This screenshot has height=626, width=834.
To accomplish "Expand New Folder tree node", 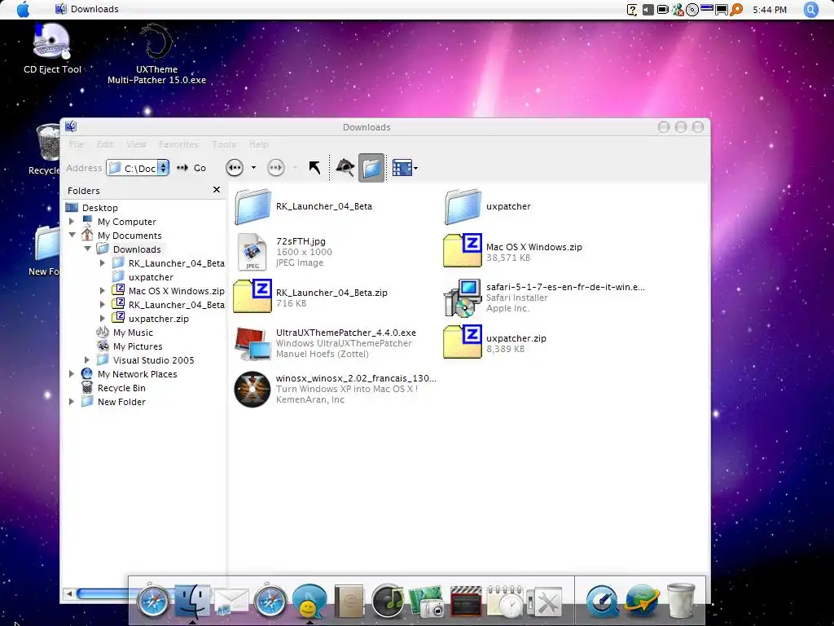I will [72, 401].
